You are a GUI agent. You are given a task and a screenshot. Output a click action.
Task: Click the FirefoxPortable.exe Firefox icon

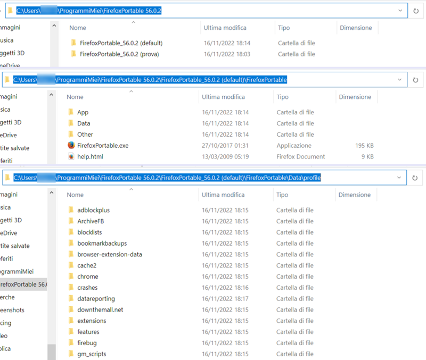[x=71, y=145]
